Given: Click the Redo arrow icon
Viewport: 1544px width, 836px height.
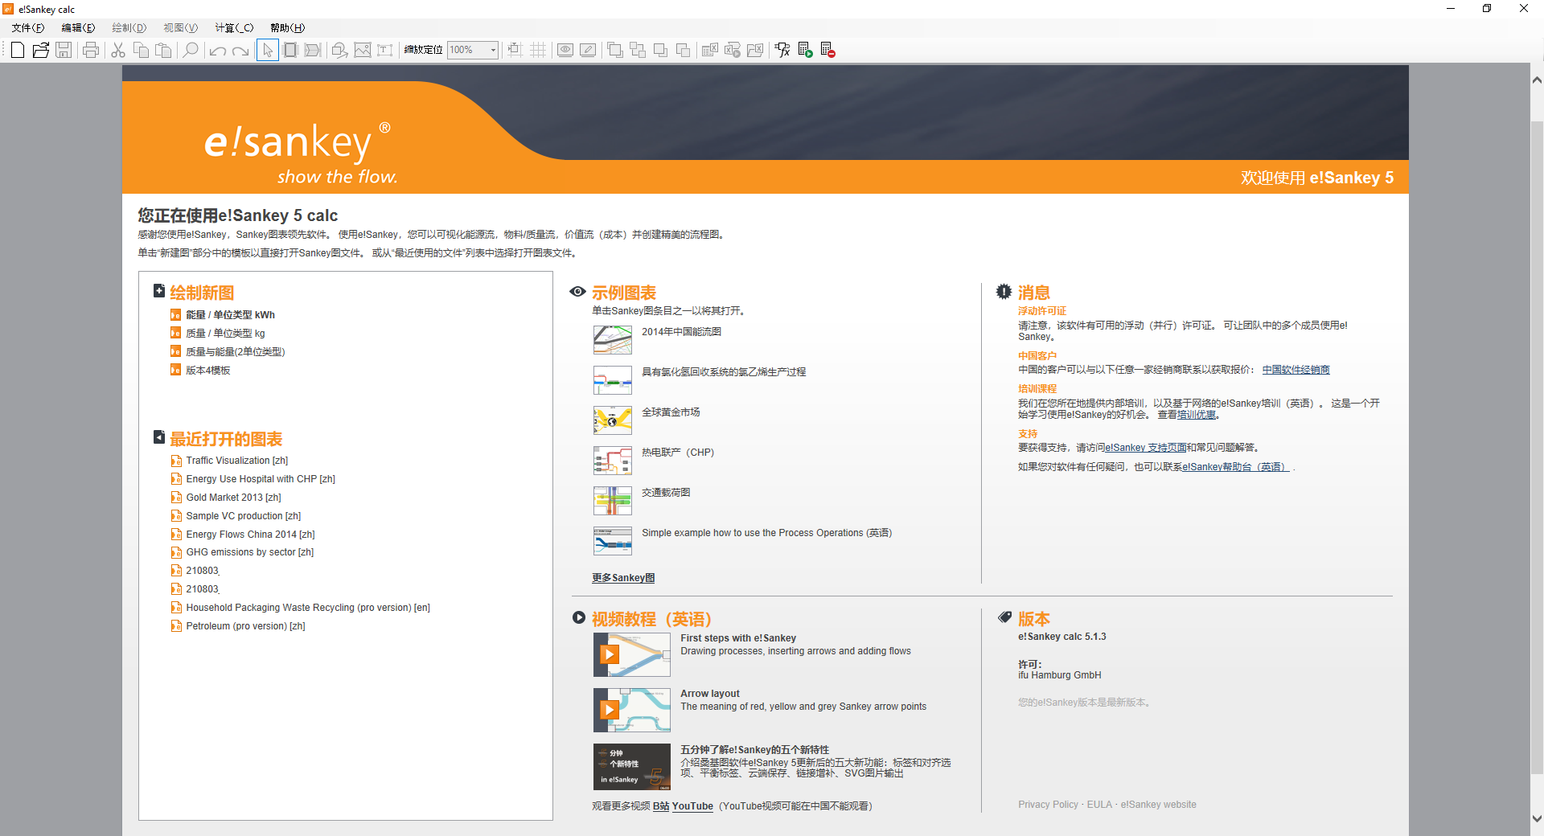Looking at the screenshot, I should [x=240, y=50].
